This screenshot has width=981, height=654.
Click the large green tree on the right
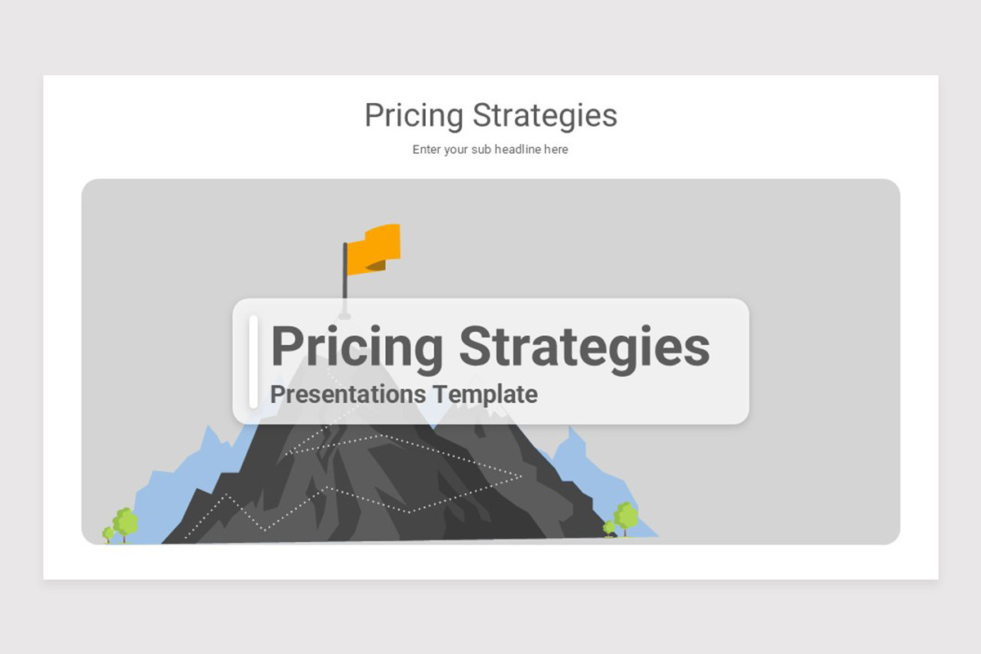coord(626,518)
